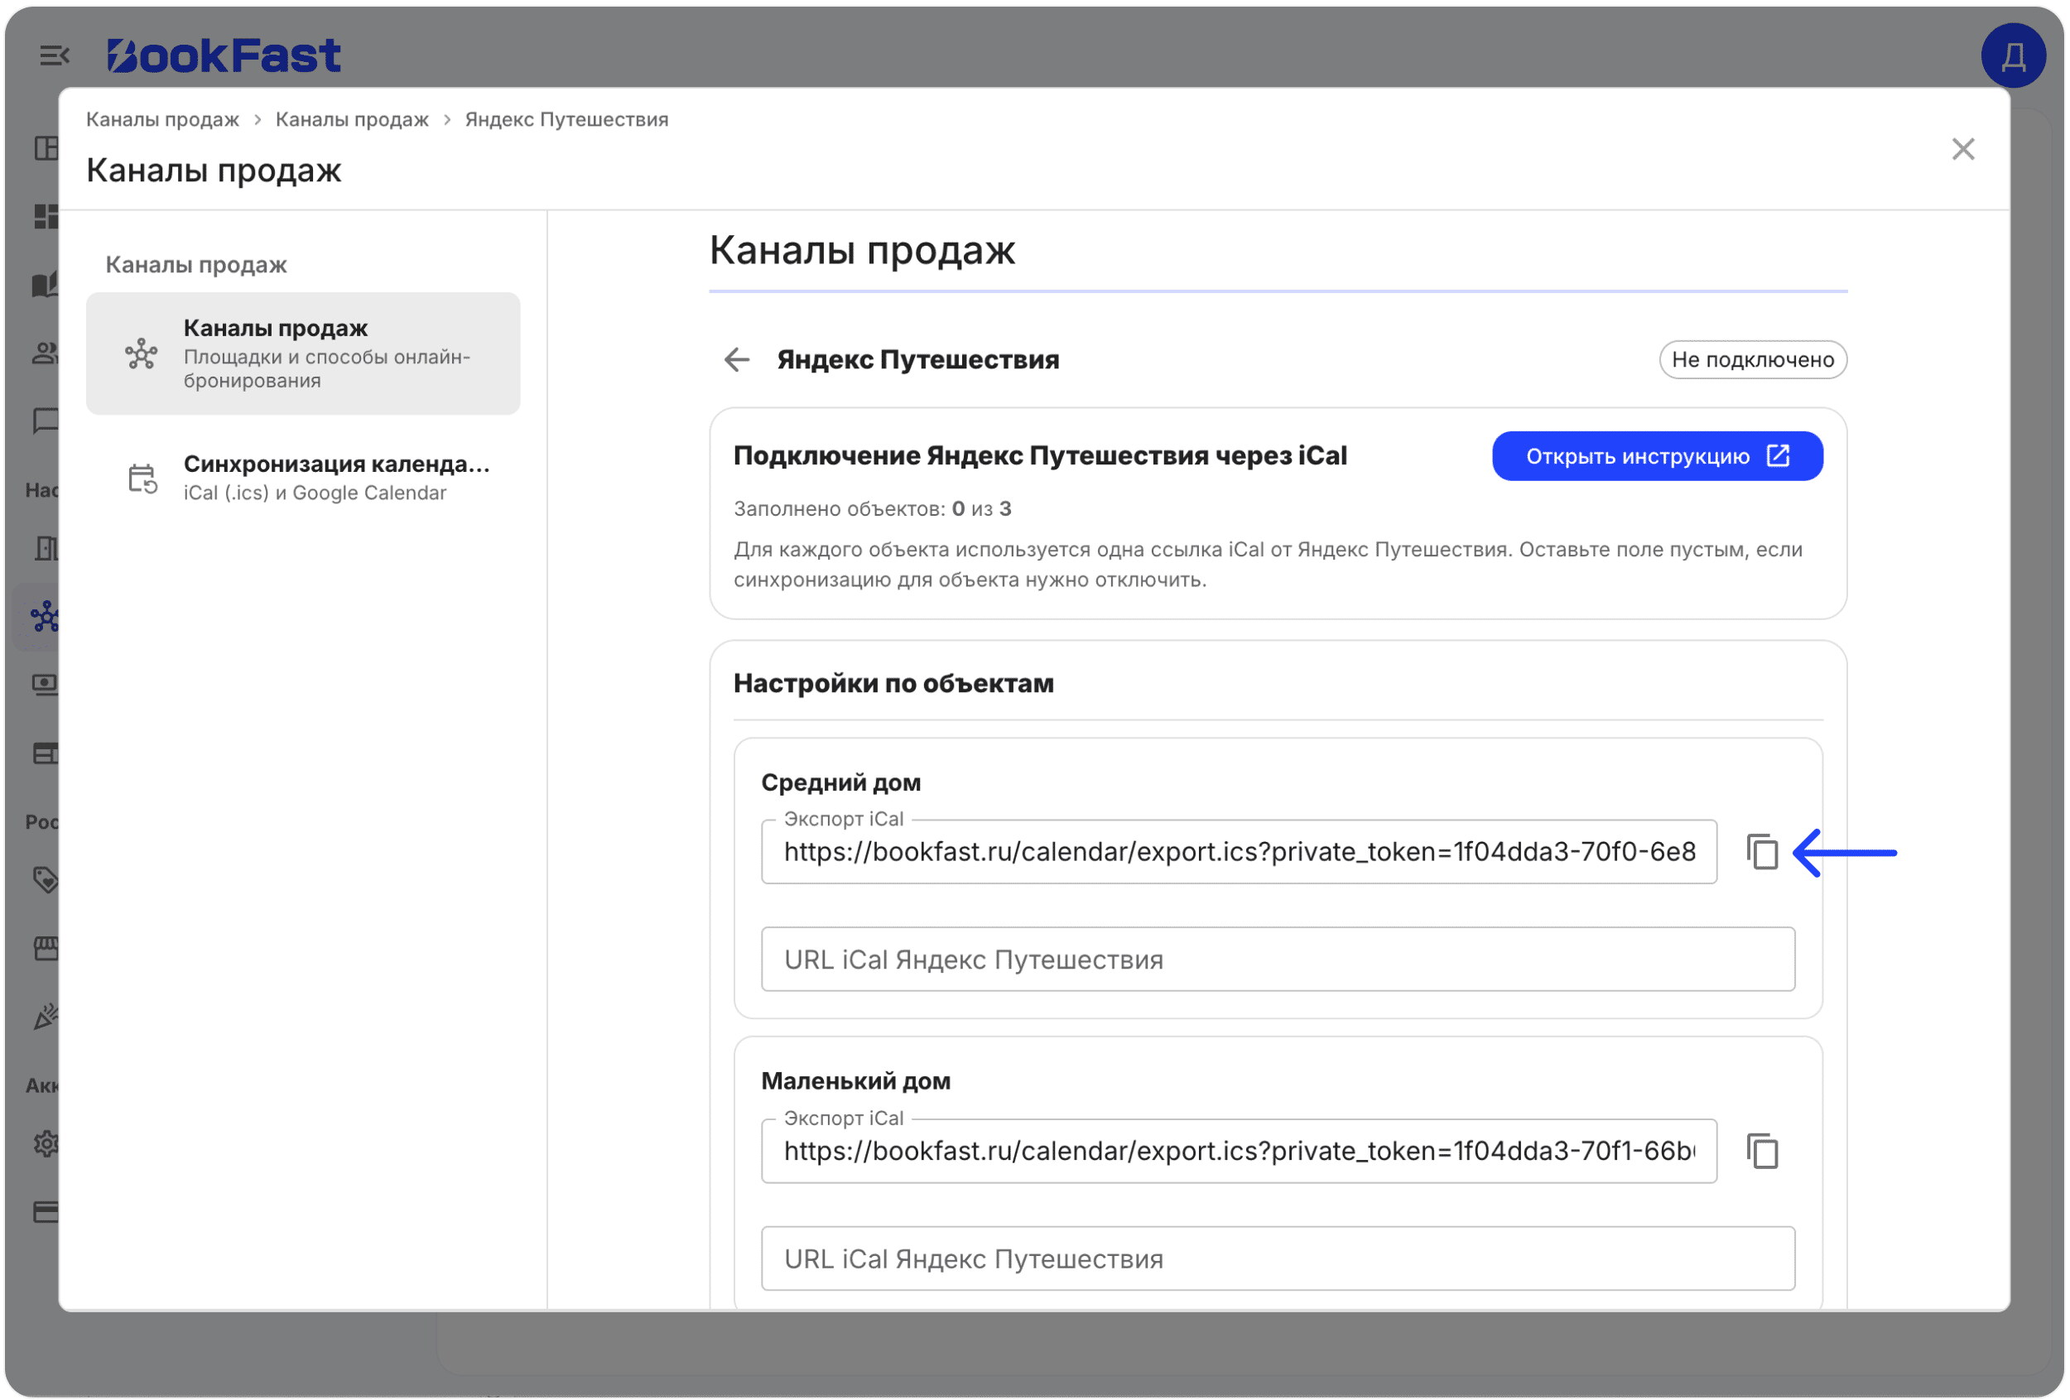Click the Средний дом title
This screenshot has height=1400, width=2070.
click(x=840, y=783)
